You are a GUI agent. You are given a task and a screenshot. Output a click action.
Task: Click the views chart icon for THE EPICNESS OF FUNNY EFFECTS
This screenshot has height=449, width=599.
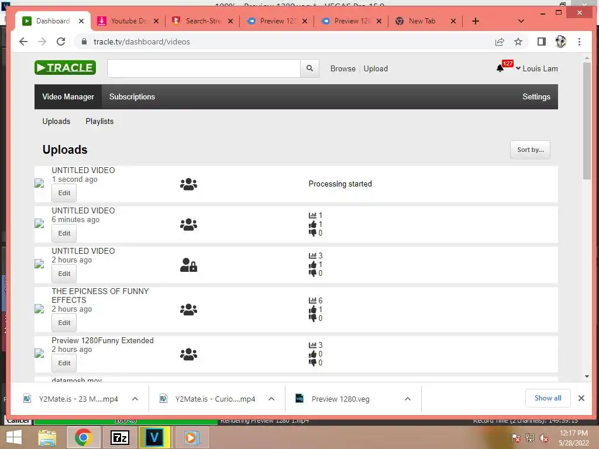(312, 301)
